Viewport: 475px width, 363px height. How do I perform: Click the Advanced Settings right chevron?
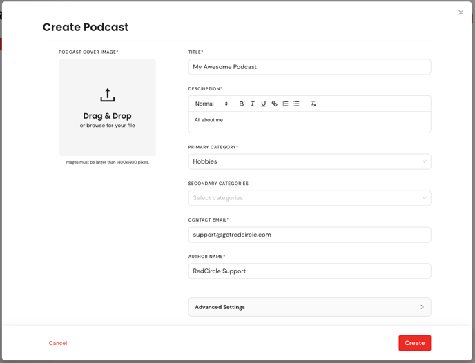422,307
